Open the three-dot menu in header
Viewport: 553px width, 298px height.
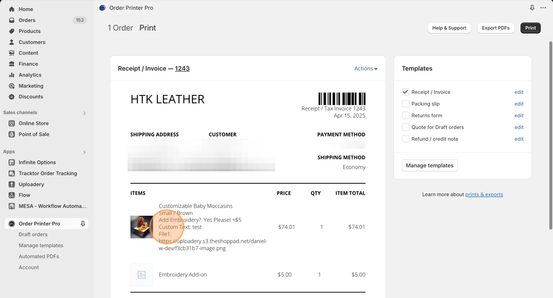click(543, 8)
